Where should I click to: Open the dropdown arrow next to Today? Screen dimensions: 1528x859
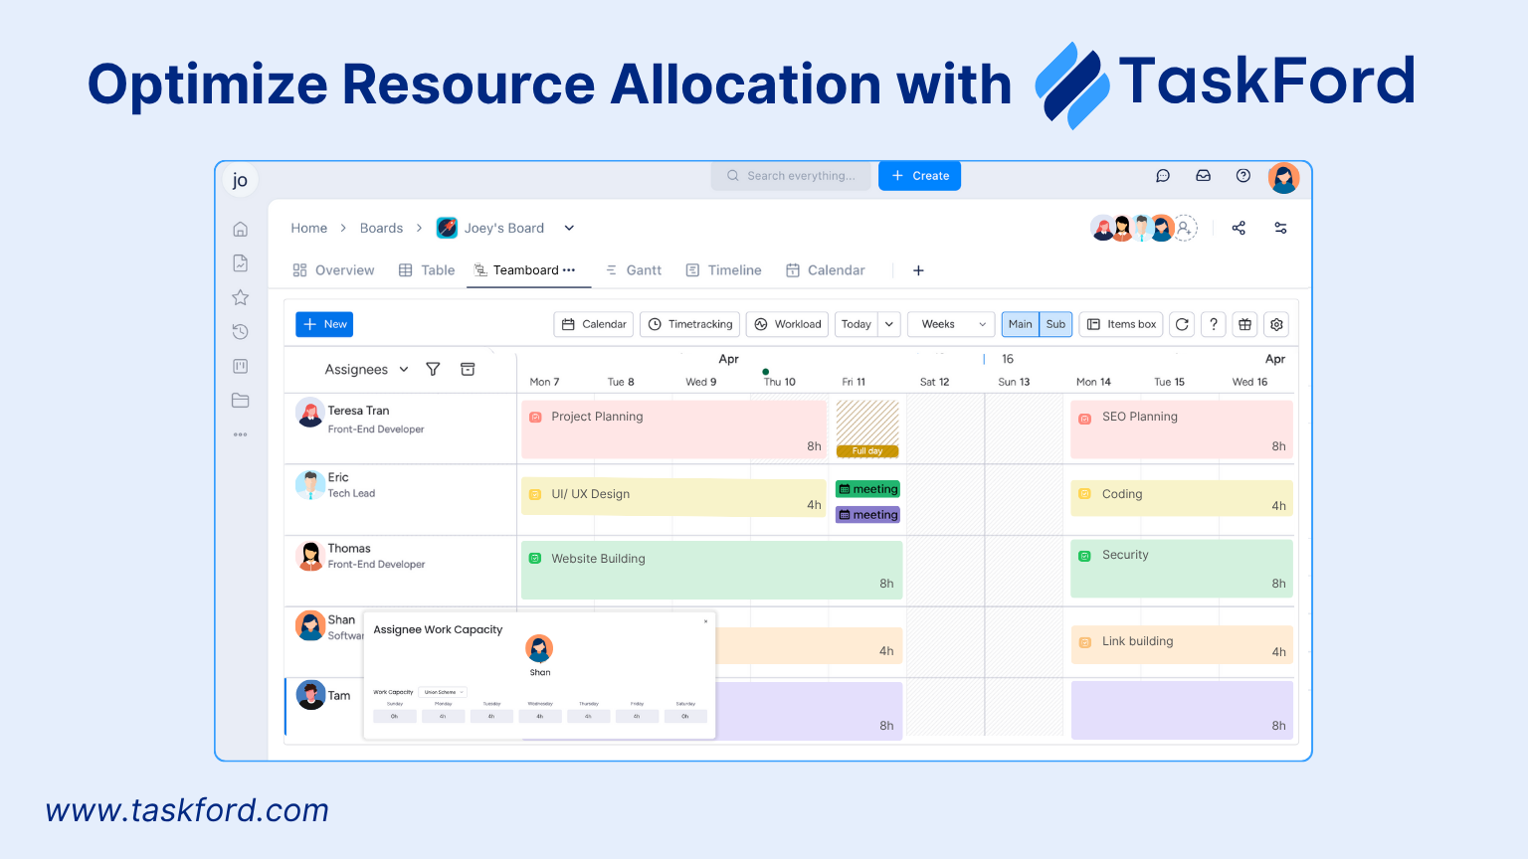(x=889, y=324)
